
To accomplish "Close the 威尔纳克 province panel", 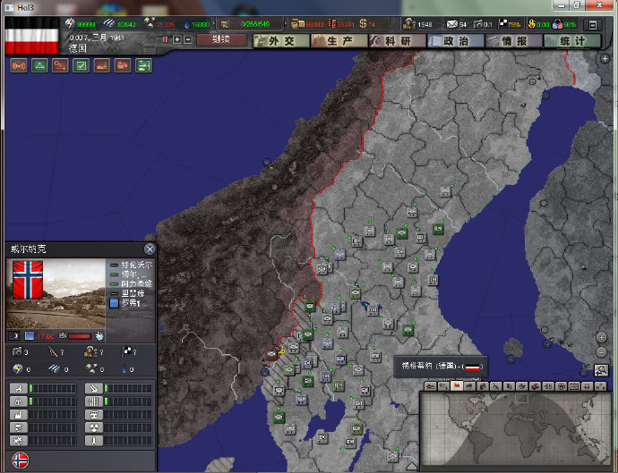I will (150, 249).
